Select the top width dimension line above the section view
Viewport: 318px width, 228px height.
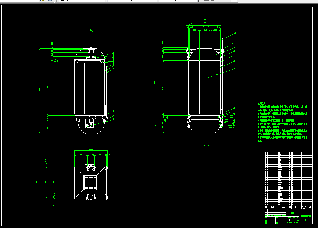[x=205, y=20]
